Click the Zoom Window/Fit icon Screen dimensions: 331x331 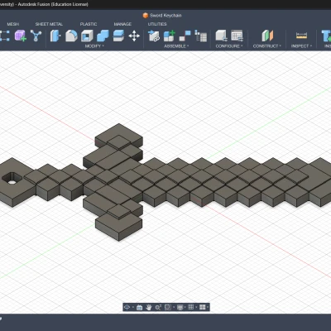tap(167, 307)
